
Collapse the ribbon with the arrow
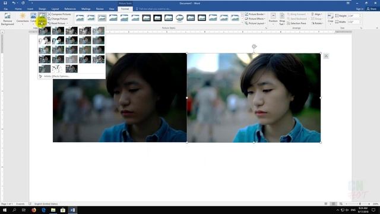[377, 28]
